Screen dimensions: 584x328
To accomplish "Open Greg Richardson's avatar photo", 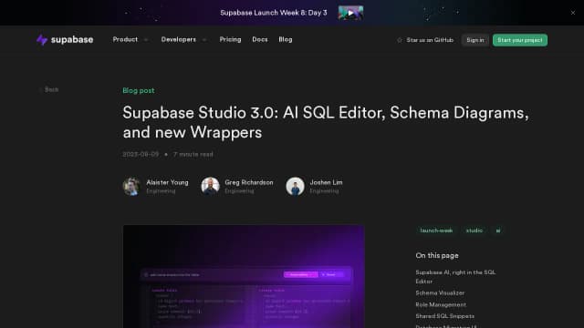I will pos(210,186).
